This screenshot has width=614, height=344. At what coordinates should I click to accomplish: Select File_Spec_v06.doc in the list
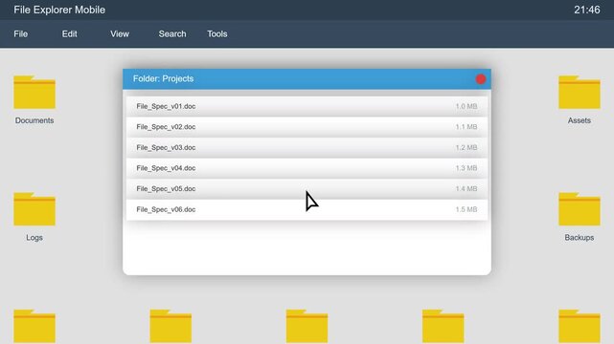(307, 209)
